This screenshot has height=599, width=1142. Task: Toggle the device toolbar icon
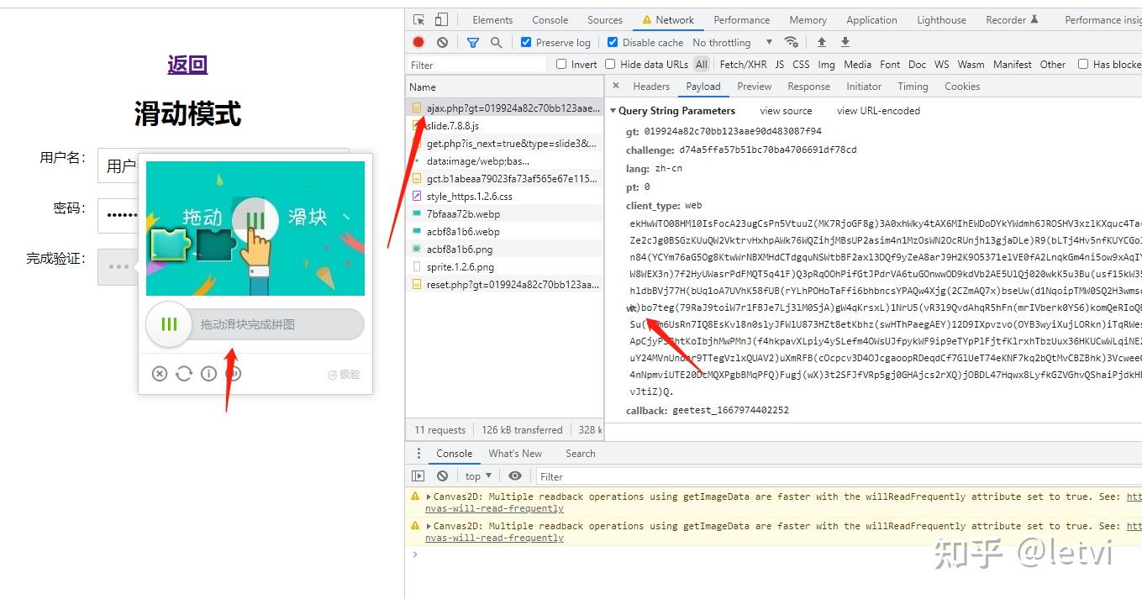pos(442,20)
